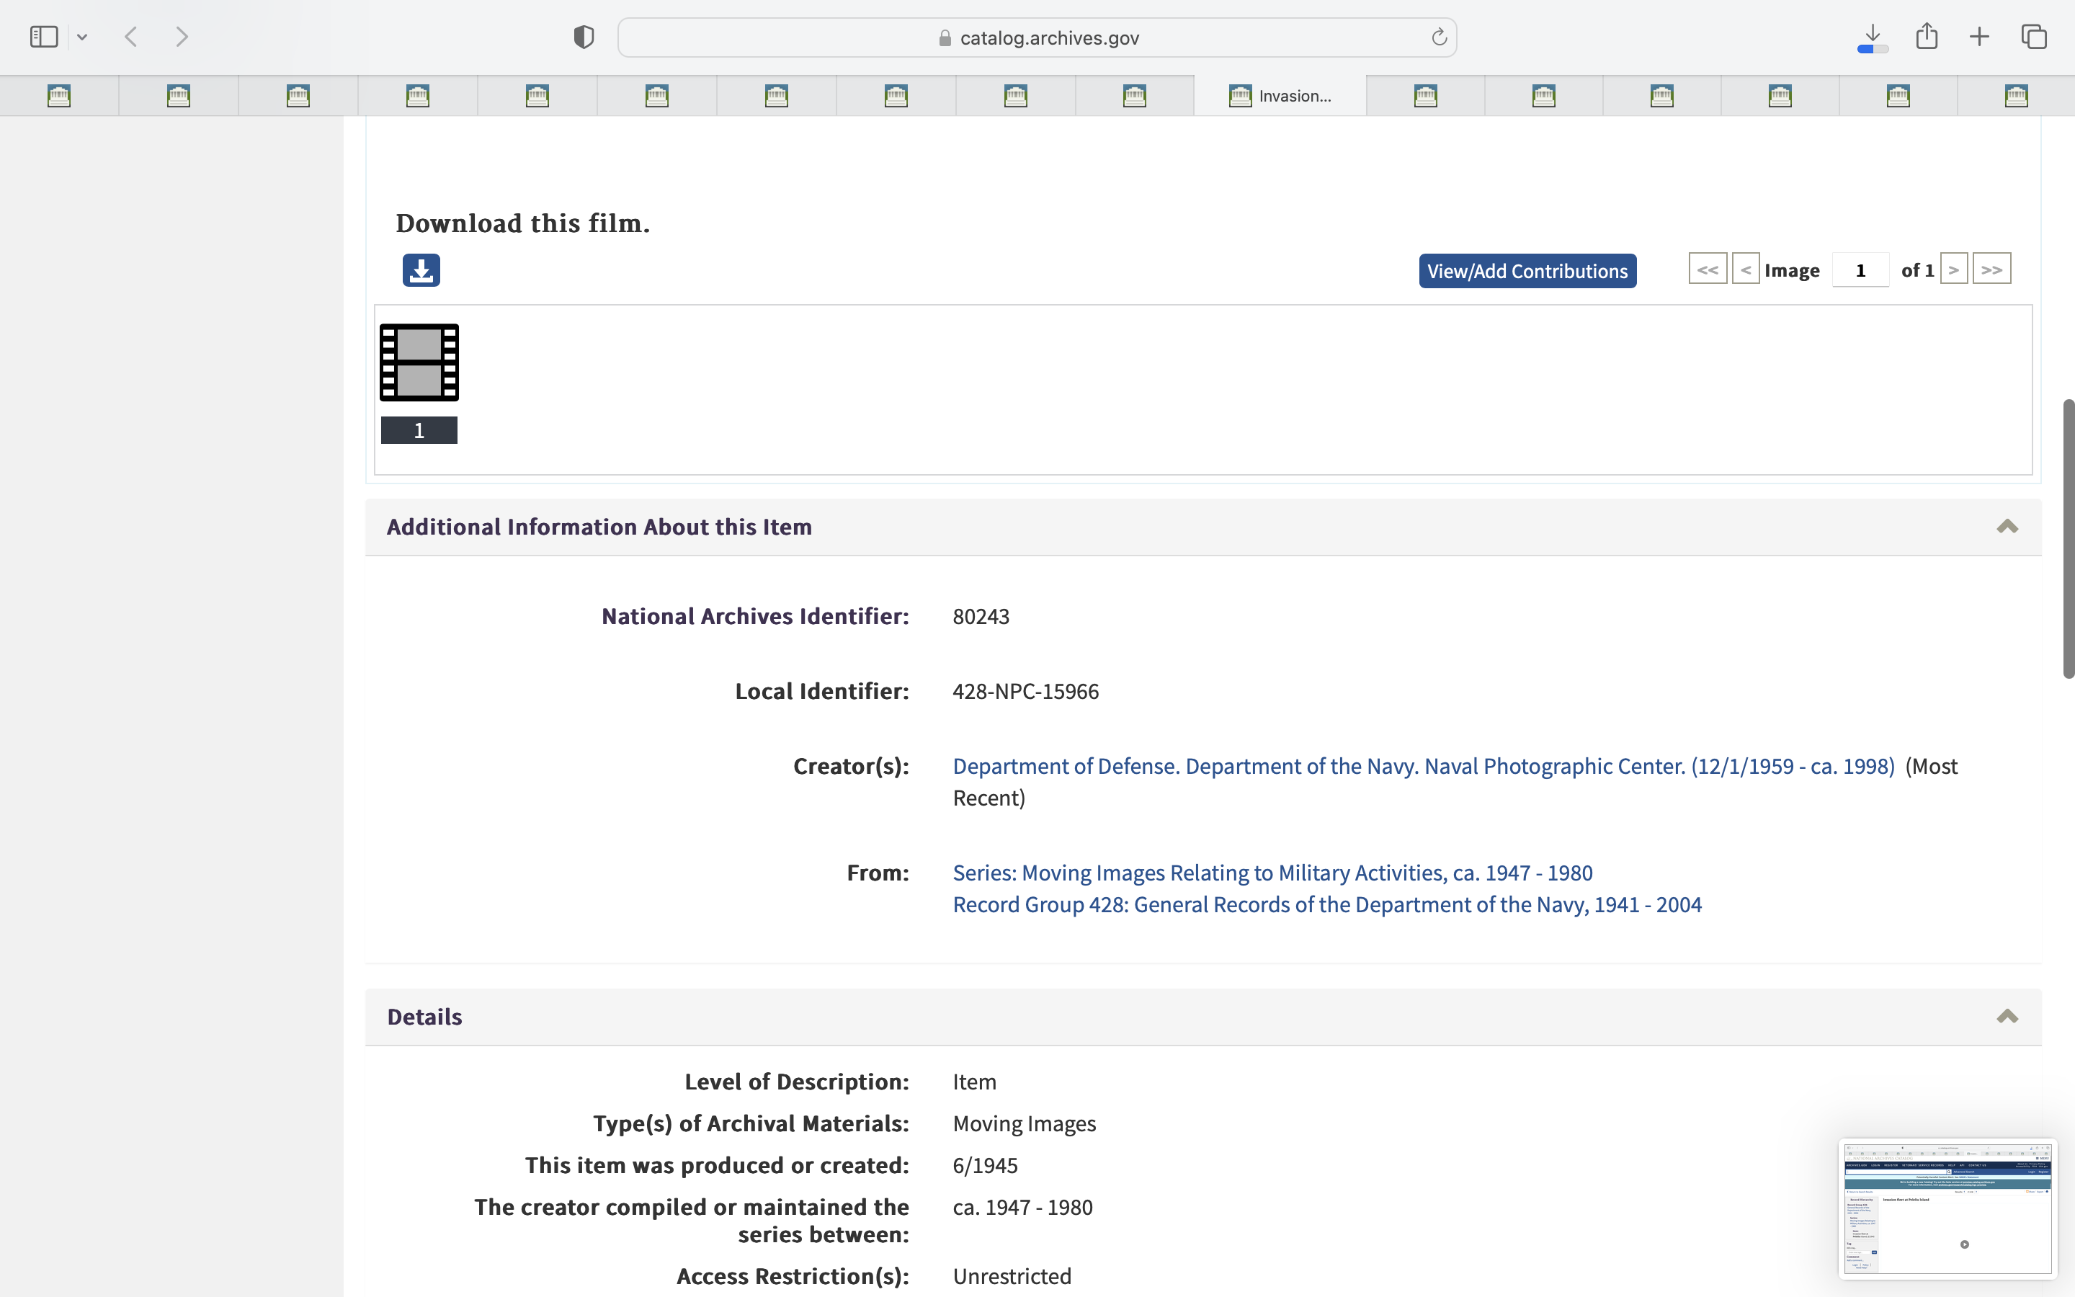Show the tab overview icon
This screenshot has width=2075, height=1297.
2034,37
